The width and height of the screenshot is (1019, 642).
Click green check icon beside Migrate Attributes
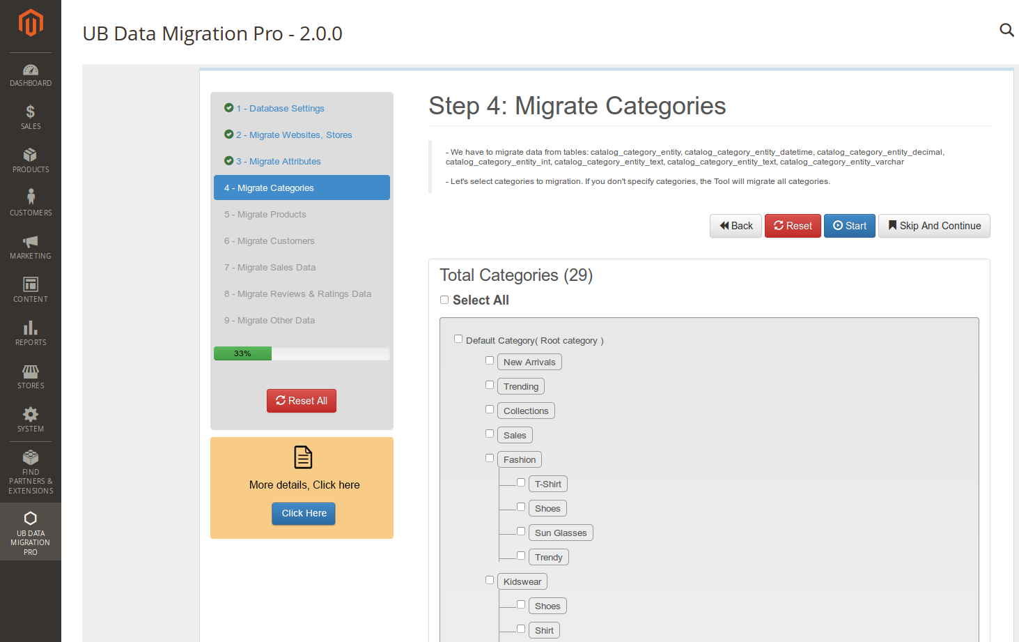pos(228,161)
